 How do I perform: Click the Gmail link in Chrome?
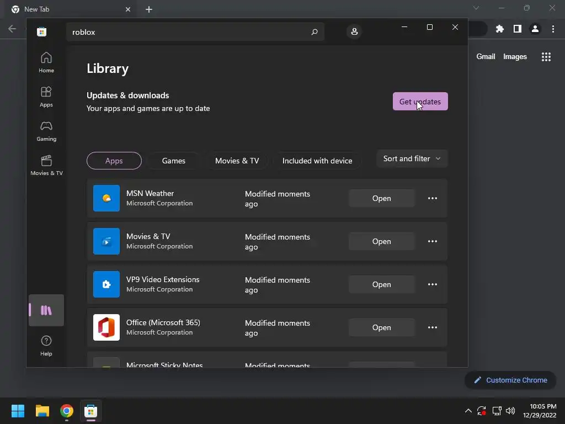(486, 57)
